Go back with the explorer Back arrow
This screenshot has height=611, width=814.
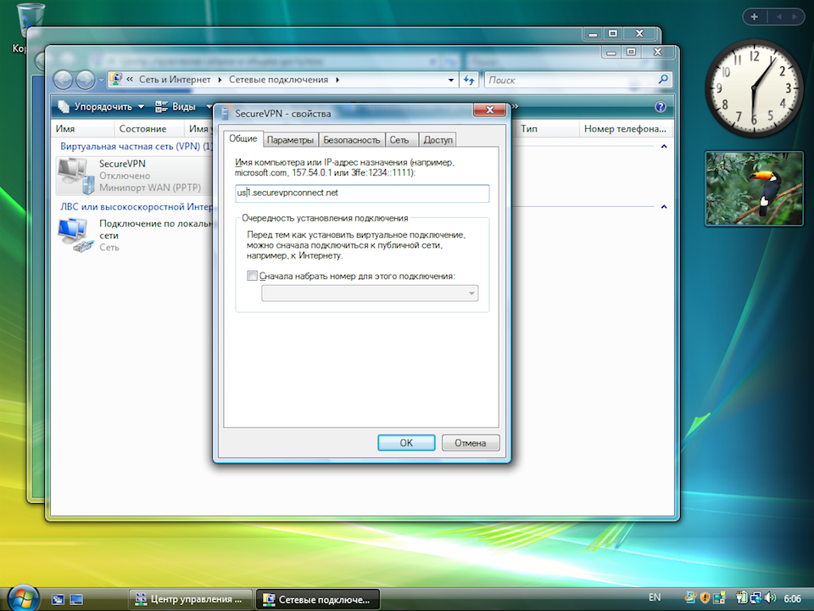(63, 80)
